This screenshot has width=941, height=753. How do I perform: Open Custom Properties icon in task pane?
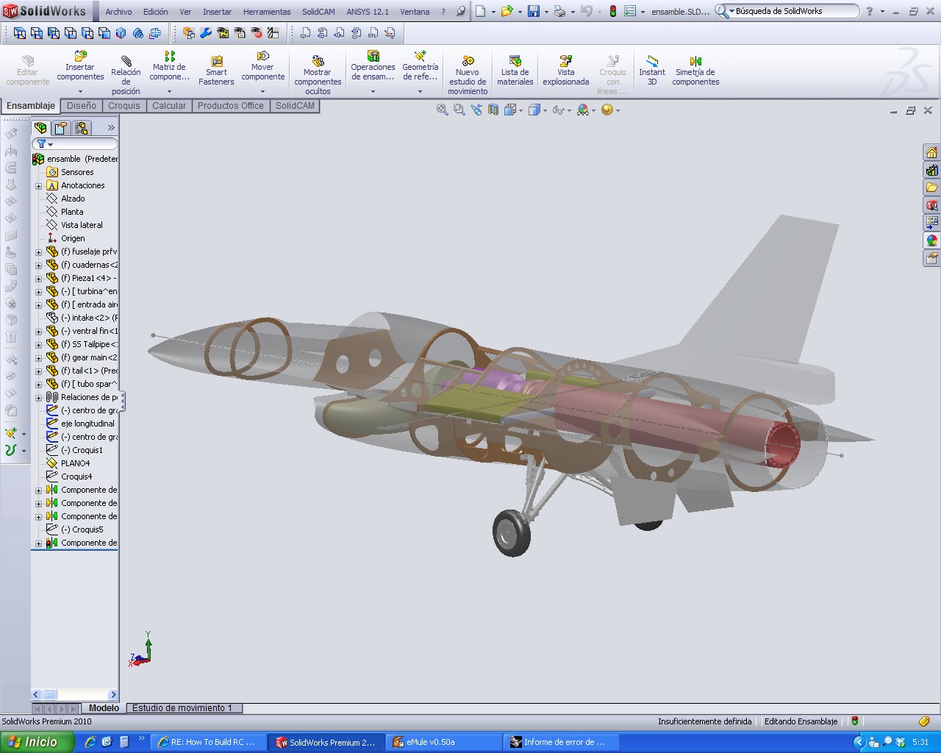932,258
